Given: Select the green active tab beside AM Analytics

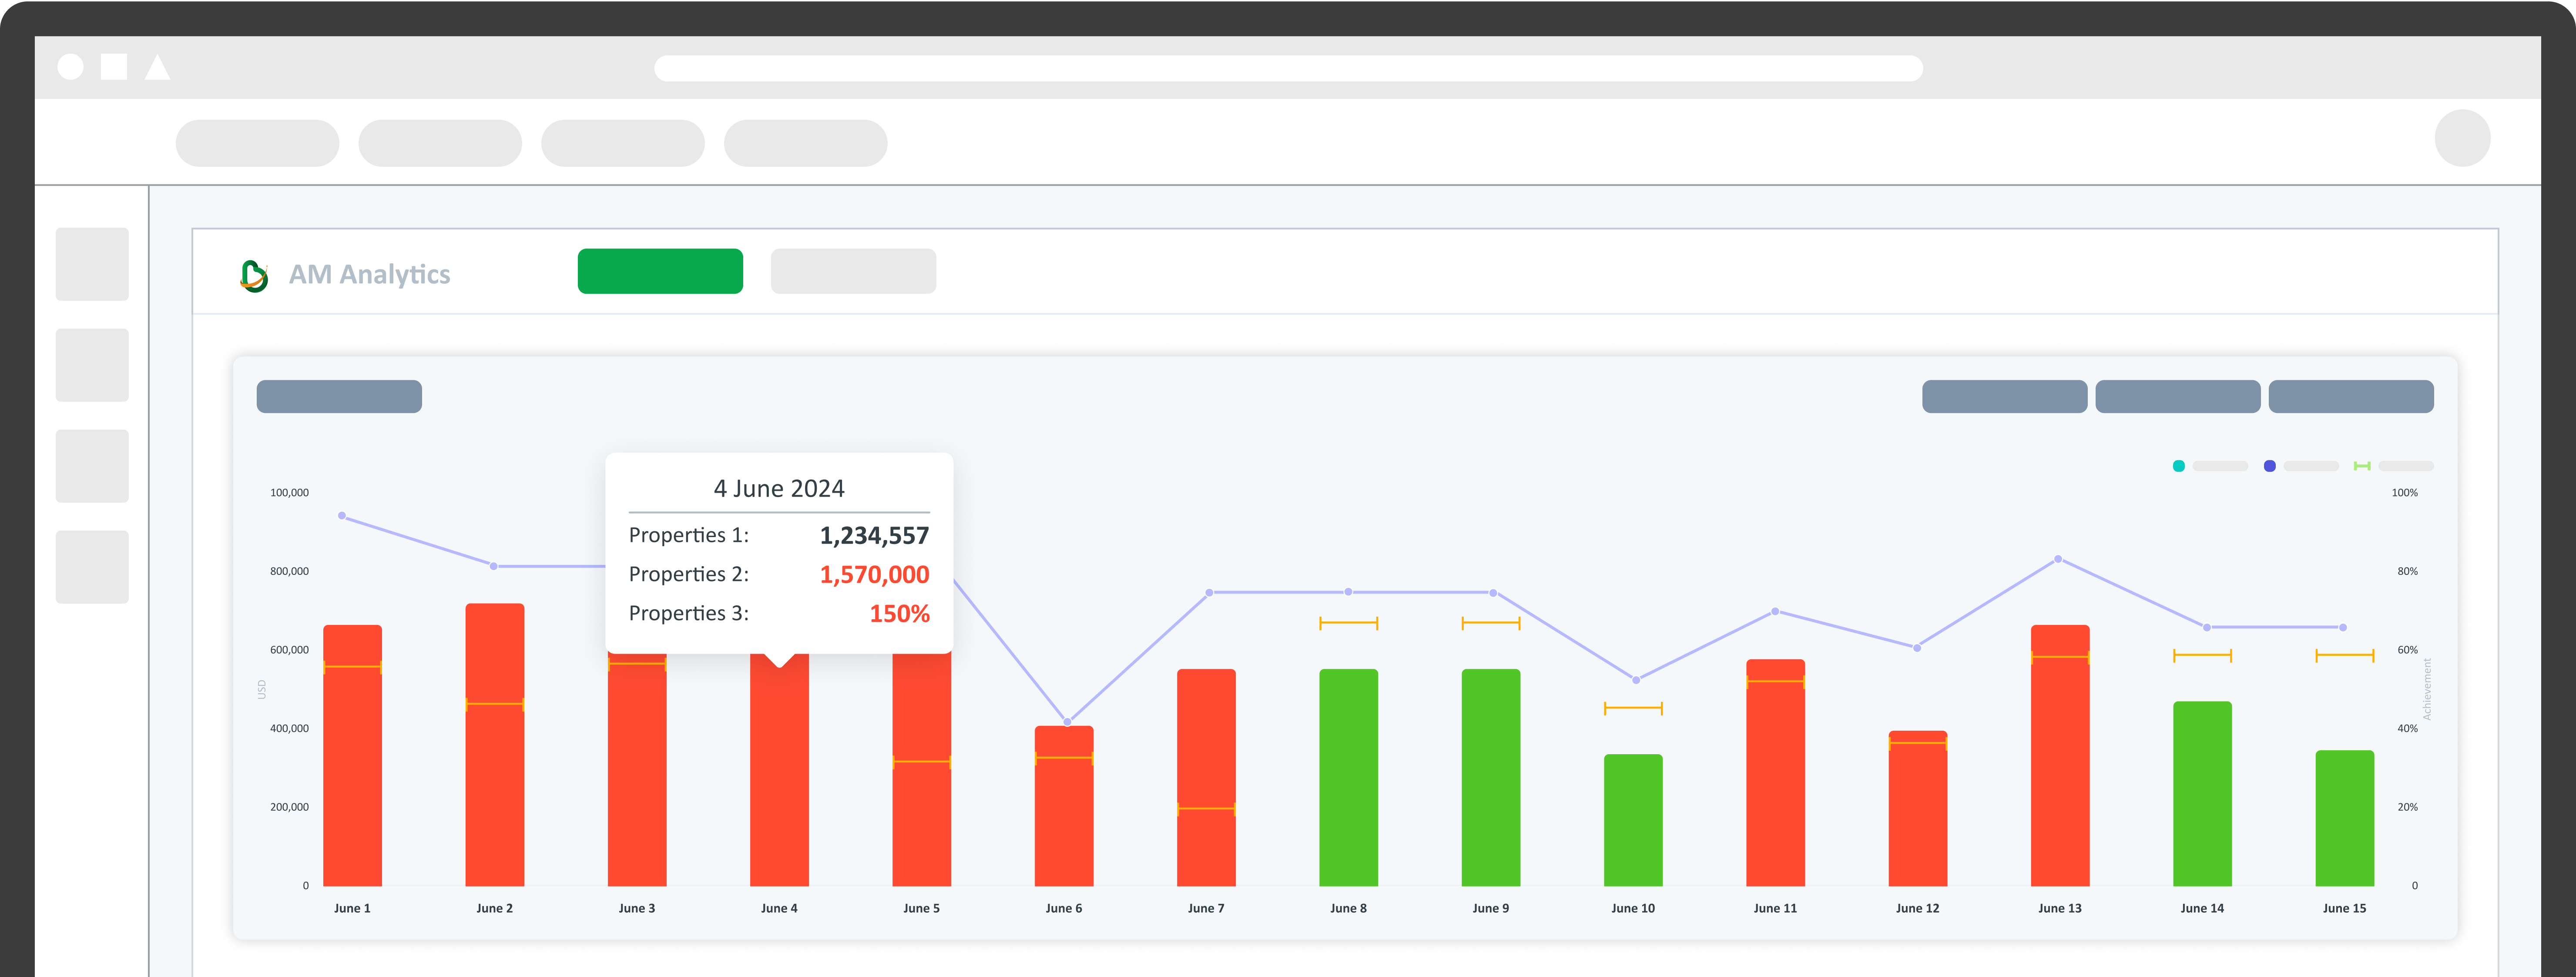Looking at the screenshot, I should coord(660,271).
